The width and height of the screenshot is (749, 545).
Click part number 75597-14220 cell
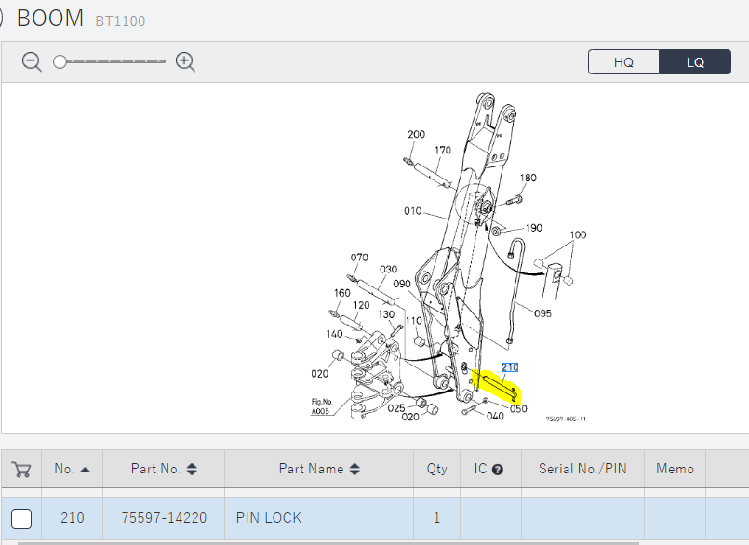164,518
